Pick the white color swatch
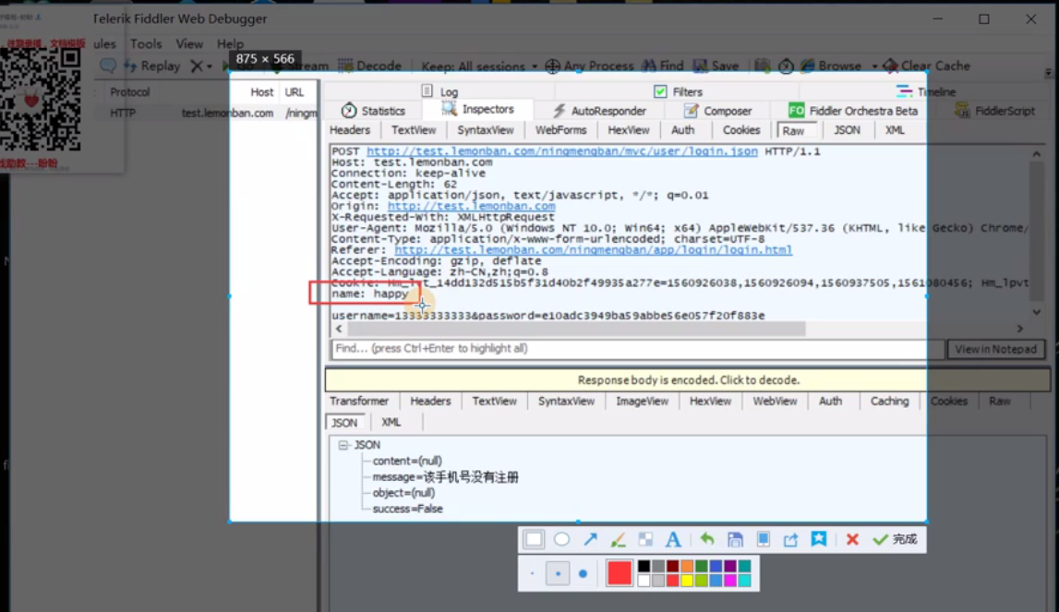 click(644, 581)
